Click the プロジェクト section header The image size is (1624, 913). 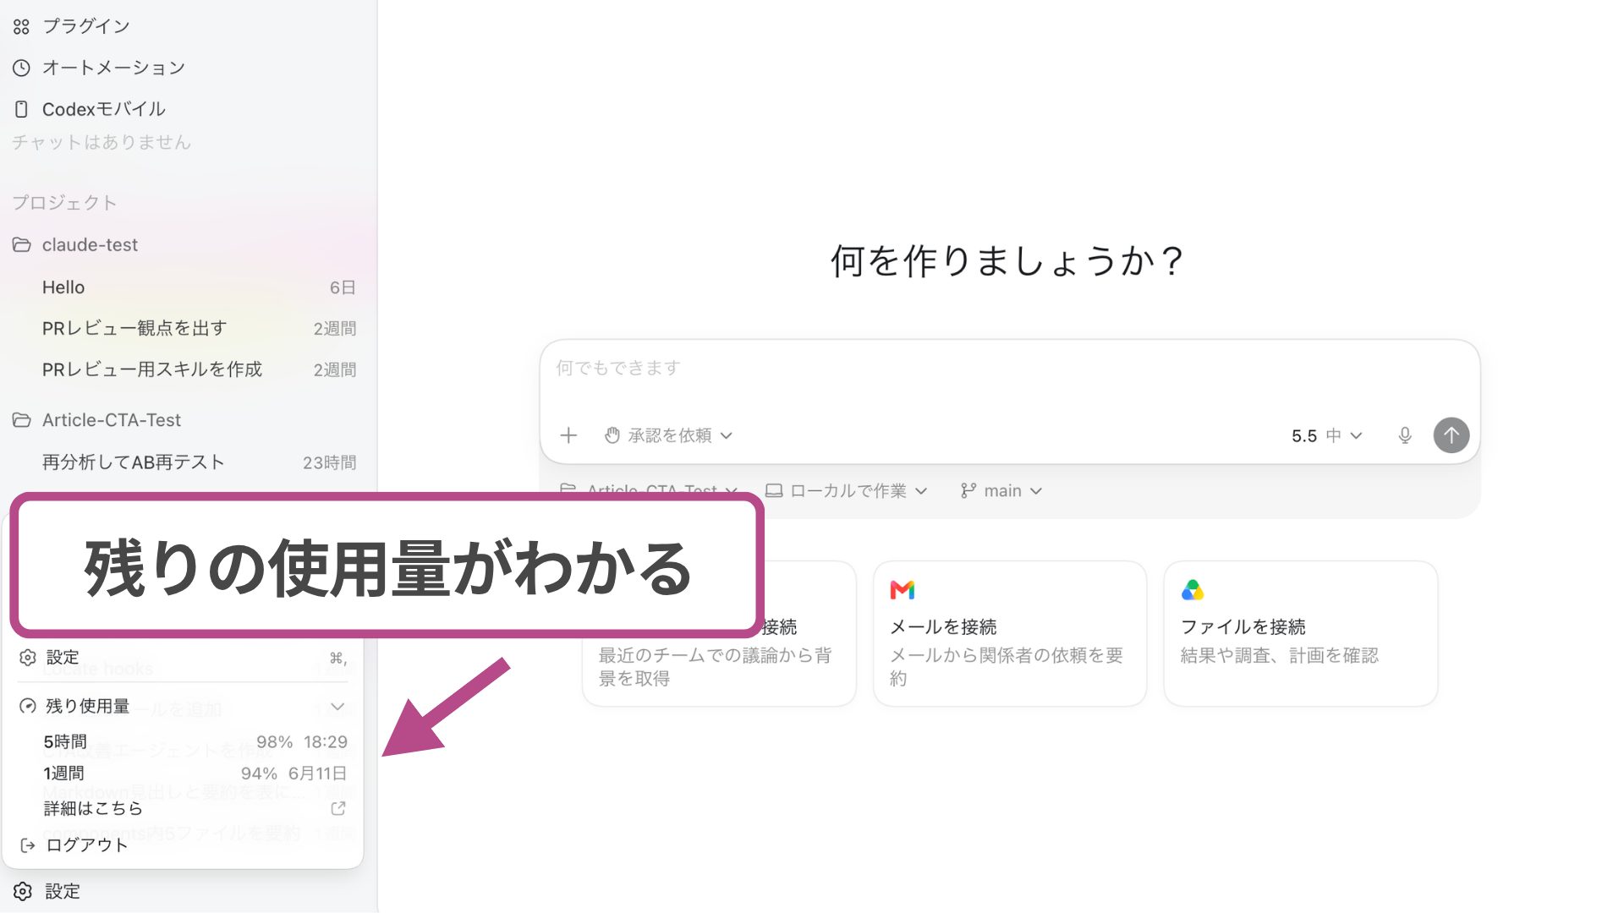[64, 203]
